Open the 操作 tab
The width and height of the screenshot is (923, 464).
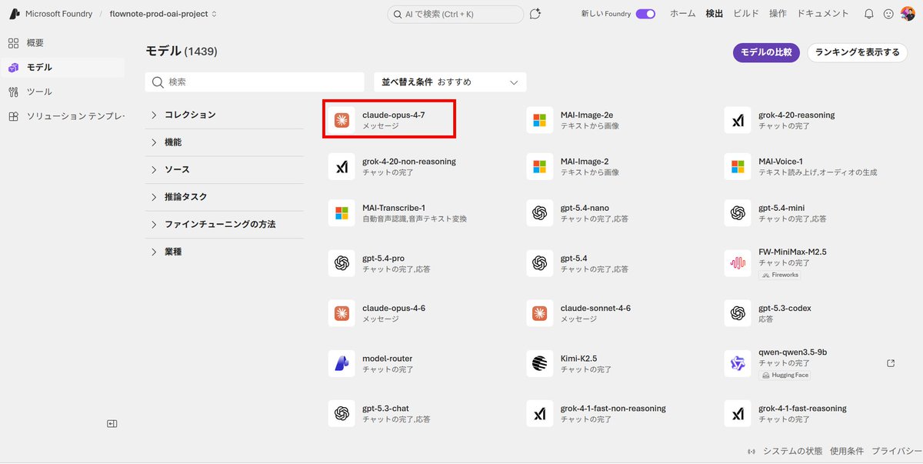tap(778, 14)
